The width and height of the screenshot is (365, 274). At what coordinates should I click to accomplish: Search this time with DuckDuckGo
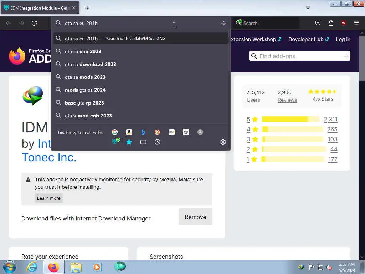coord(157,132)
